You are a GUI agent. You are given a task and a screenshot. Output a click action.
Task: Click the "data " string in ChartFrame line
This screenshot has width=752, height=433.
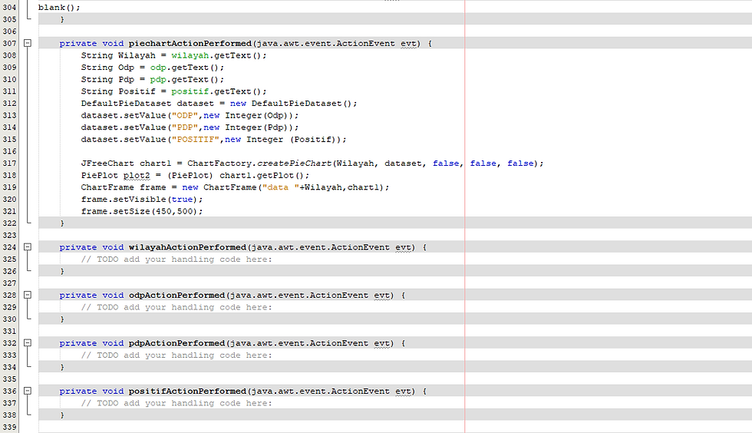click(281, 187)
